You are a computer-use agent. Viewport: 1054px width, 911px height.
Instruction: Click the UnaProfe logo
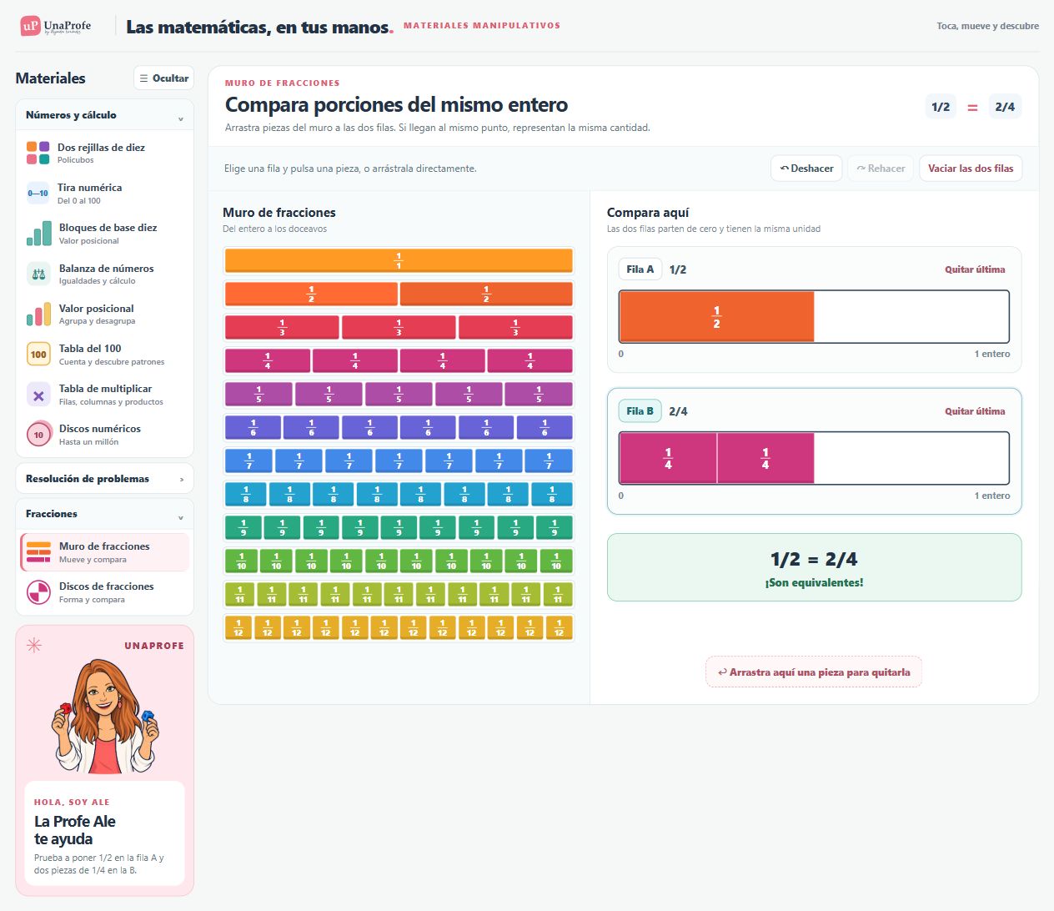pyautogui.click(x=56, y=26)
